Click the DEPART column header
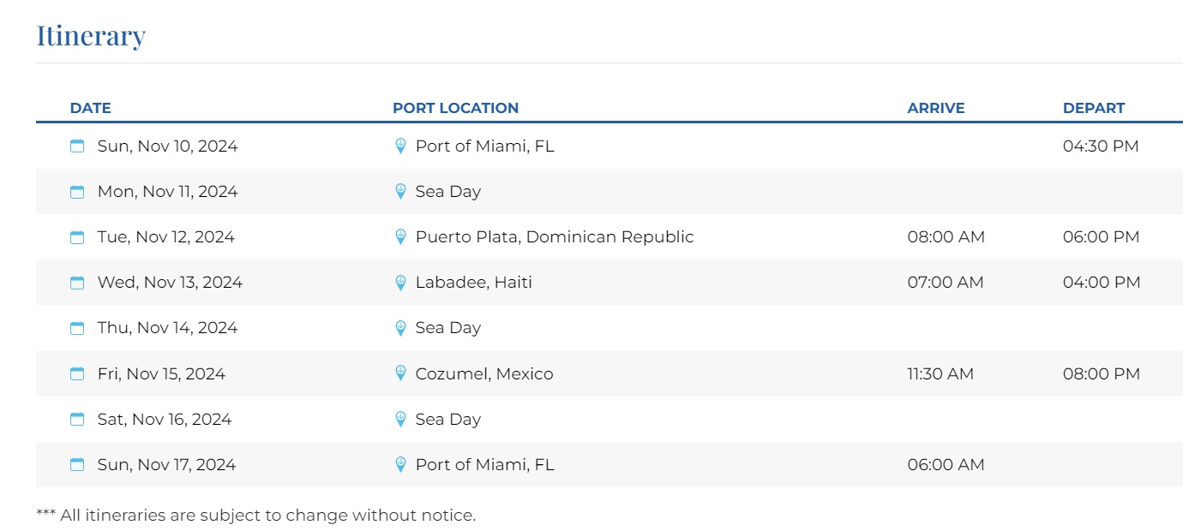The height and width of the screenshot is (531, 1183). point(1093,108)
